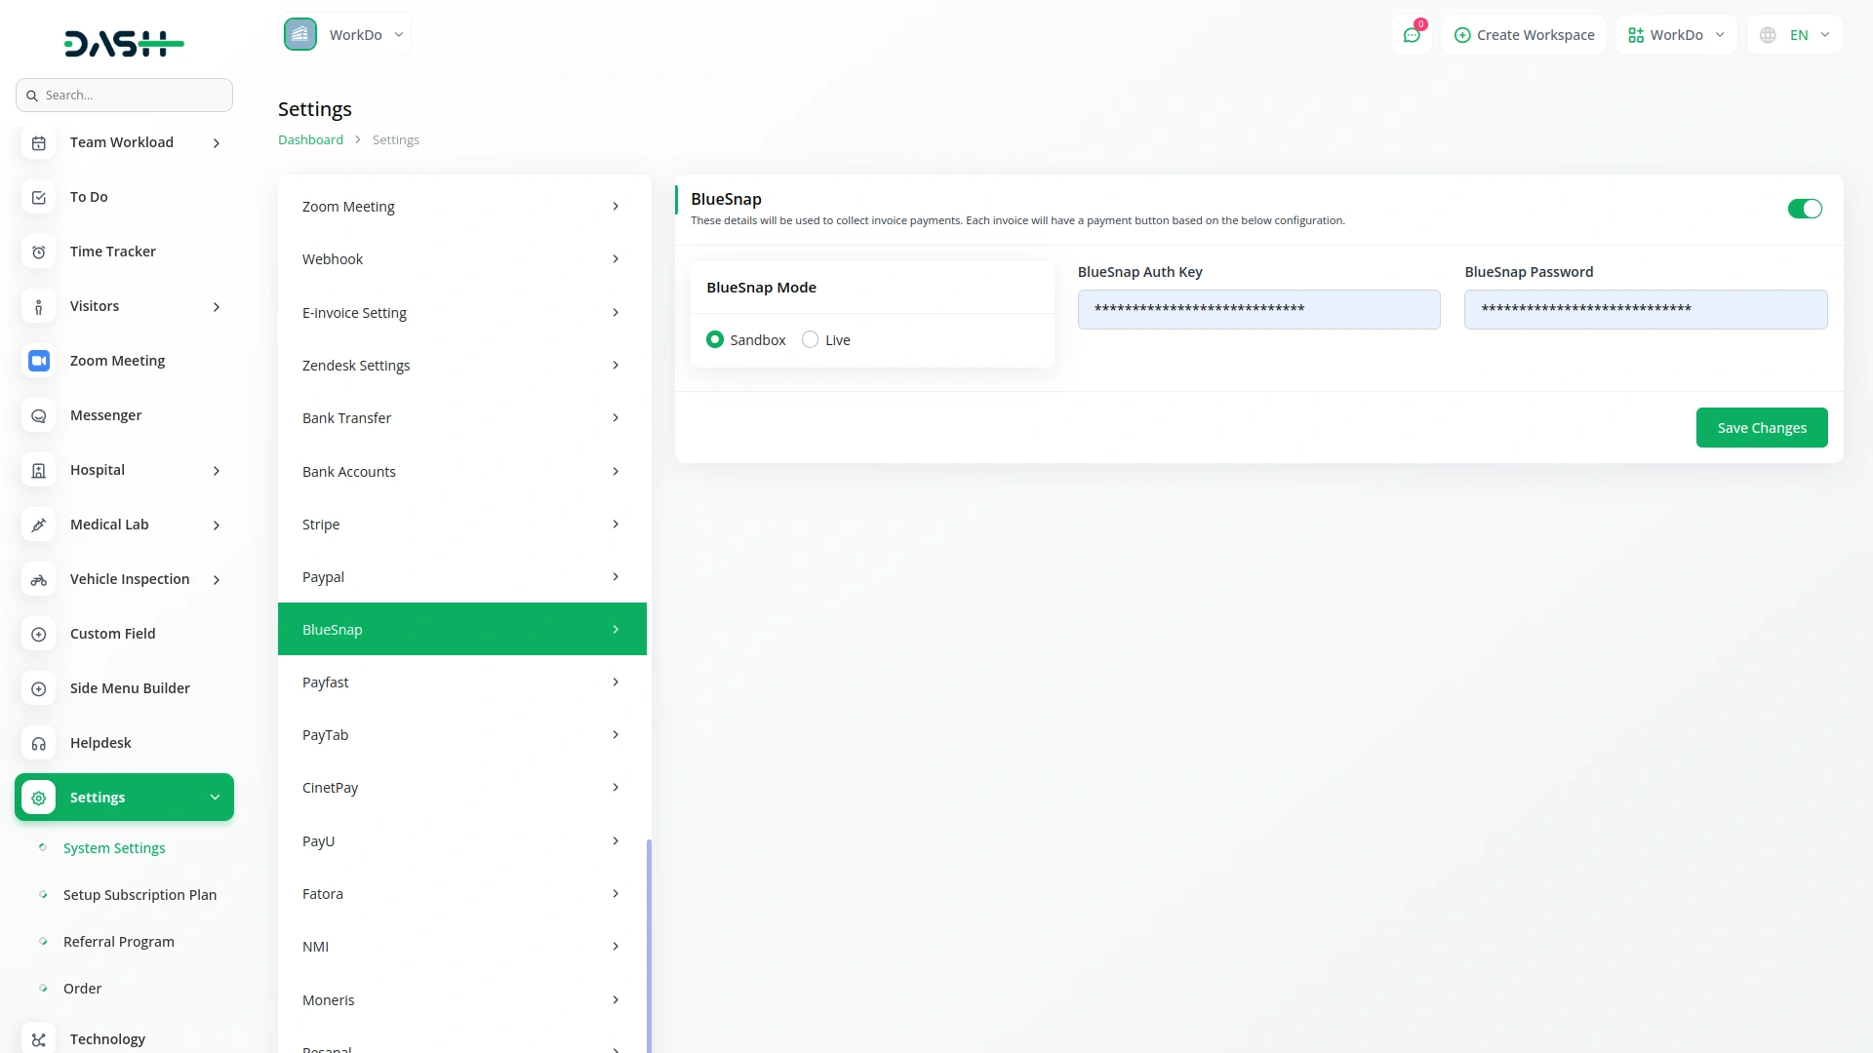Open the EN language dropdown

(x=1796, y=35)
